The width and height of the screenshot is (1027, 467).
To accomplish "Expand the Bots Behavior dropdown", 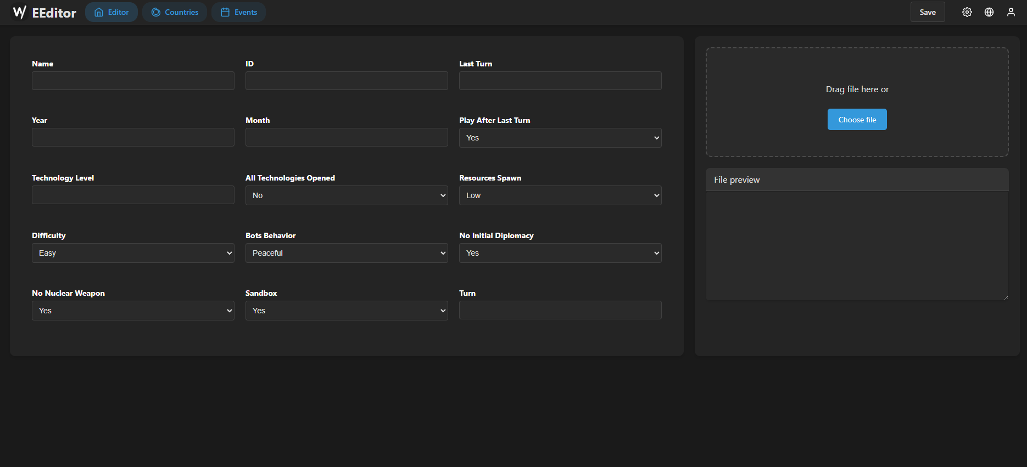I will 347,253.
